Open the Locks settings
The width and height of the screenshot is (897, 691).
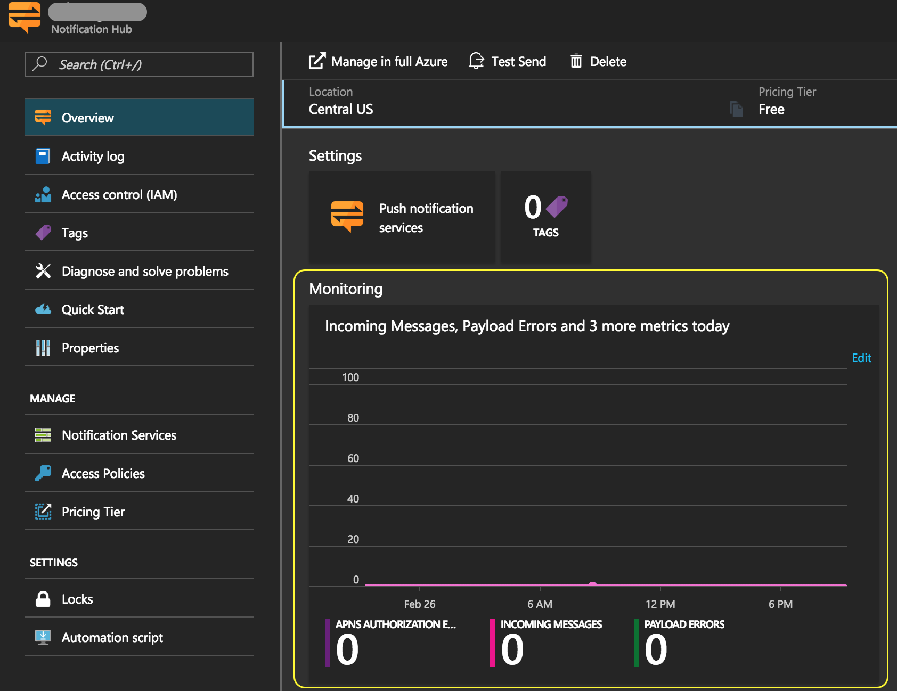tap(139, 599)
